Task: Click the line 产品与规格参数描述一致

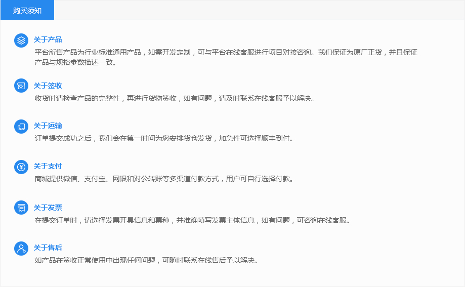Action: pos(75,63)
